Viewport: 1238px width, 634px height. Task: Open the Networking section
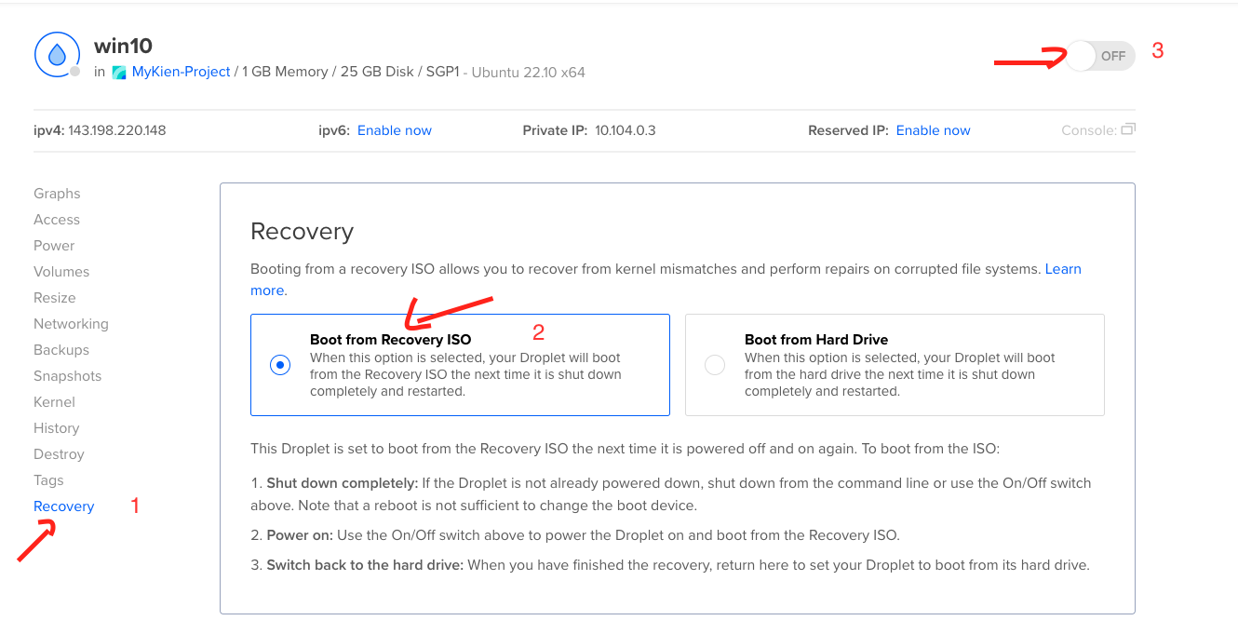(x=71, y=324)
